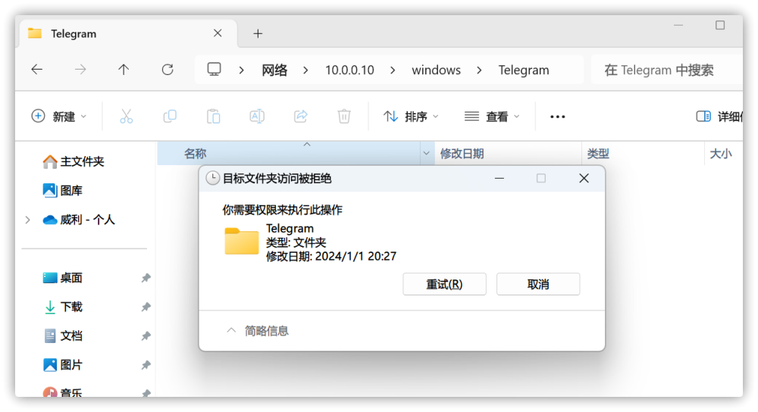758x412 pixels.
Task: Click 取消 button in the dialog
Action: 538,284
